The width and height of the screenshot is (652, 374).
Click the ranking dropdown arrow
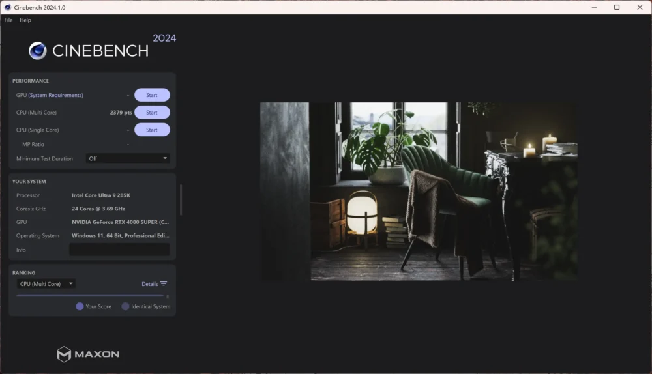click(x=70, y=284)
